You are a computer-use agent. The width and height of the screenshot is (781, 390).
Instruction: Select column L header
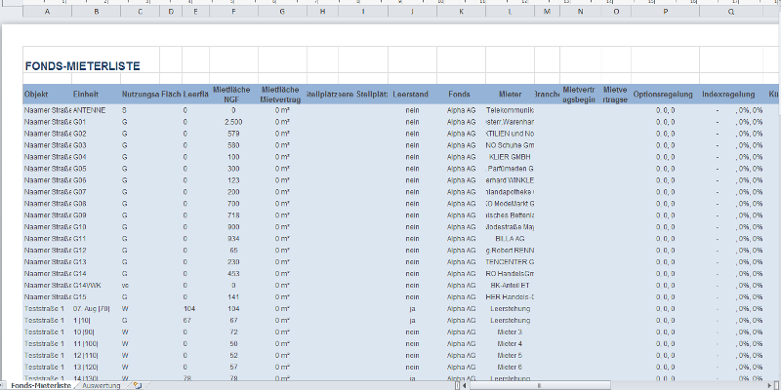tap(510, 12)
